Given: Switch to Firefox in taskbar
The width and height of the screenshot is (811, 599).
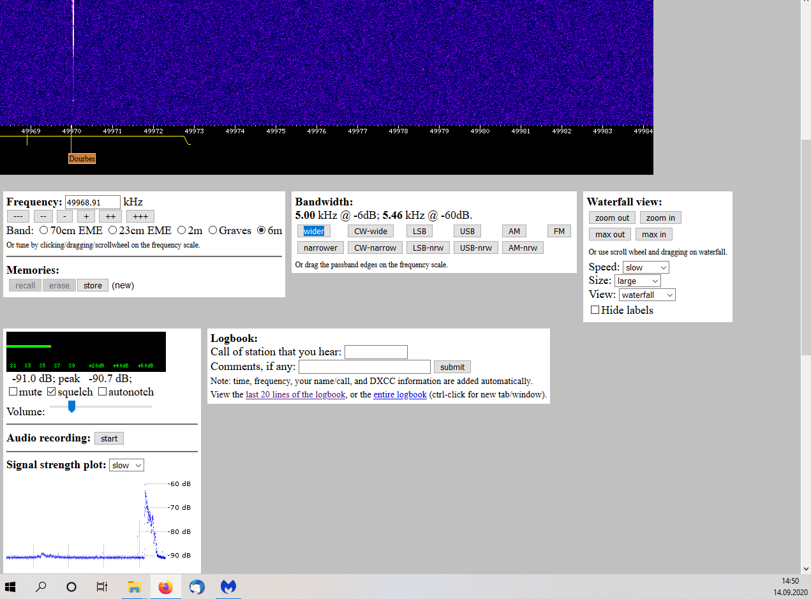Looking at the screenshot, I should pyautogui.click(x=166, y=587).
